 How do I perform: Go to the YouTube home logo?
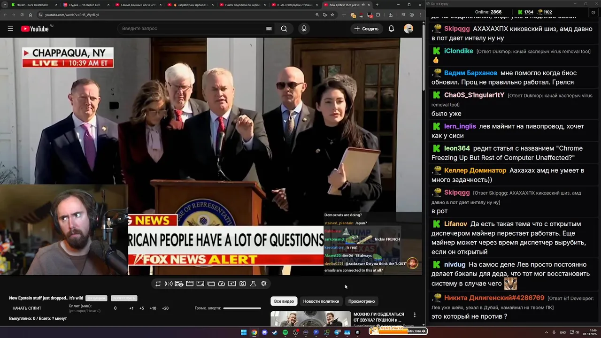[35, 29]
